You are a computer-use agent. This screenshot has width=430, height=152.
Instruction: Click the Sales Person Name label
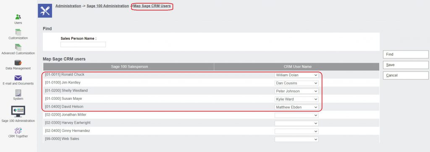[79, 39]
